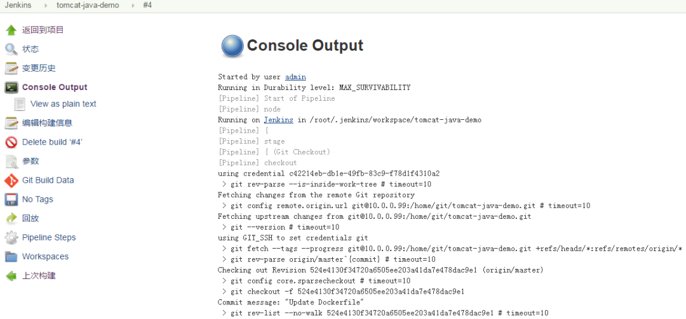The height and width of the screenshot is (319, 686).
Task: Click the green left arrow icon for 上次构建
Action: (x=11, y=276)
